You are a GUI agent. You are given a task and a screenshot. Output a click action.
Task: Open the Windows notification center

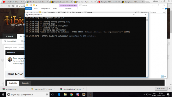168,94
